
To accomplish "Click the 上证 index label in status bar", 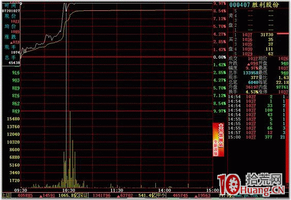I will (7, 195).
